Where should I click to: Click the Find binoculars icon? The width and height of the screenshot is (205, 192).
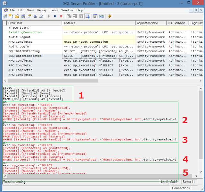click(35, 16)
